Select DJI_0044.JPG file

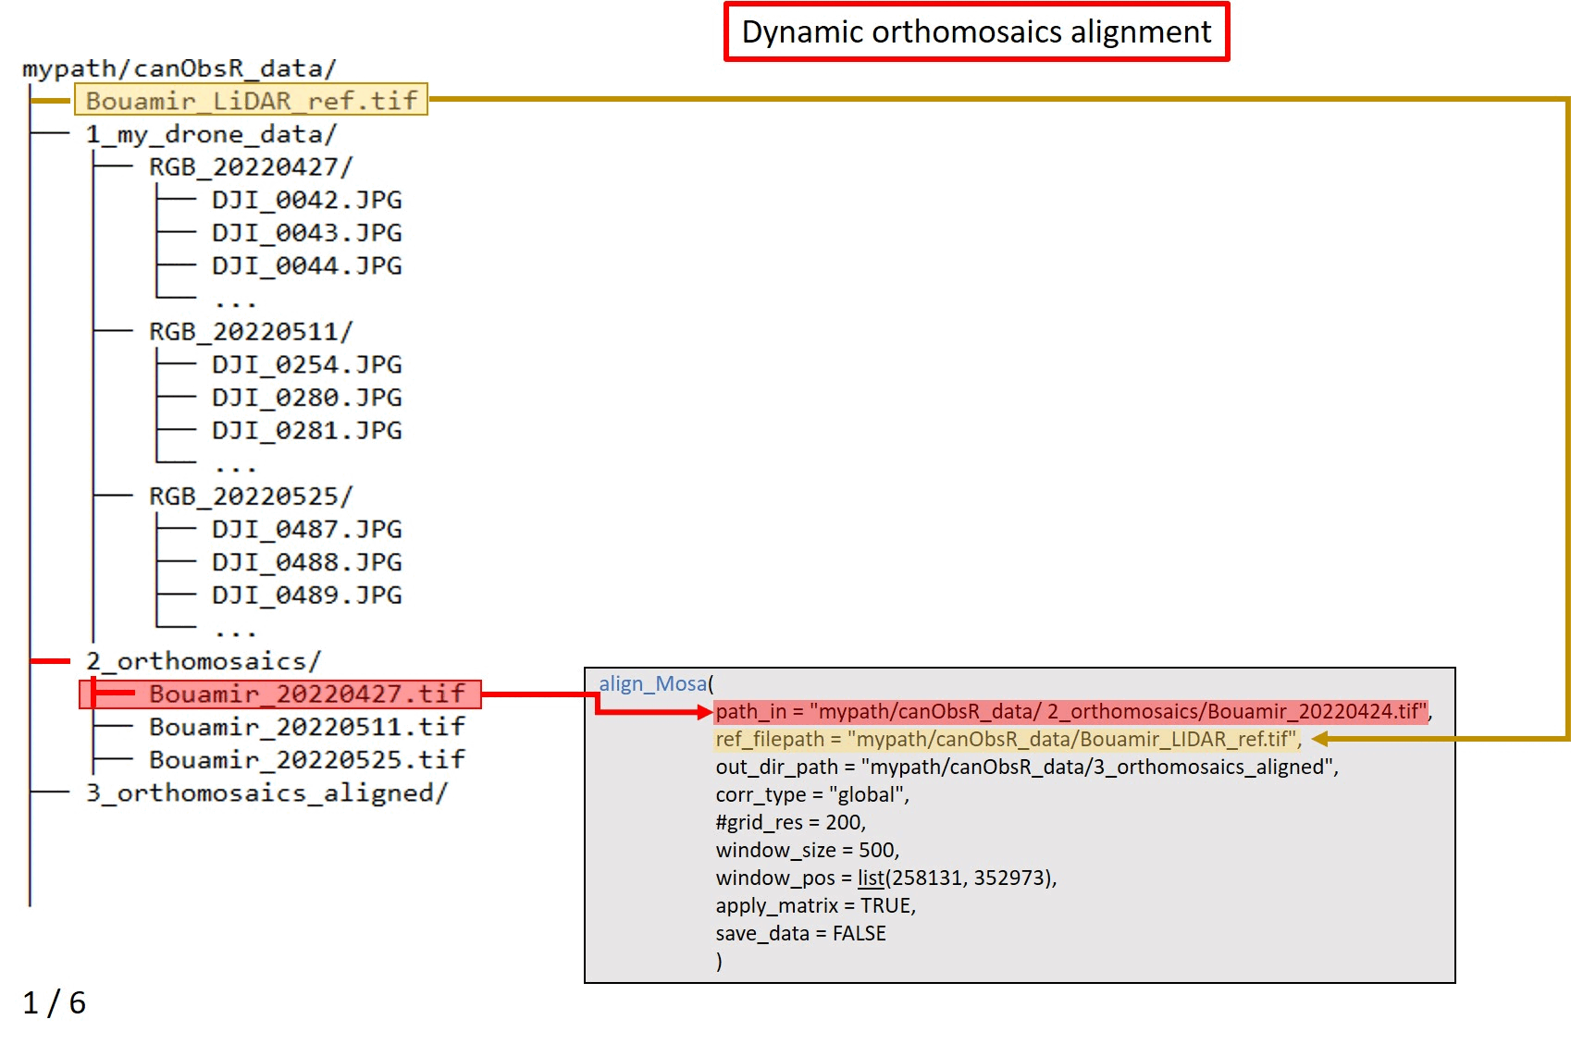click(x=307, y=265)
